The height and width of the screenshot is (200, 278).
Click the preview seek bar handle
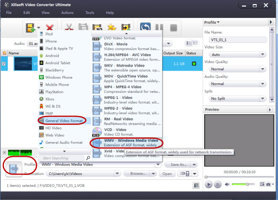click(x=206, y=177)
